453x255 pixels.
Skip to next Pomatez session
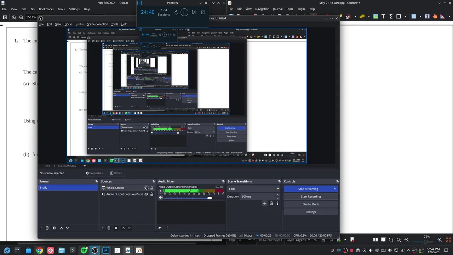pos(194,12)
